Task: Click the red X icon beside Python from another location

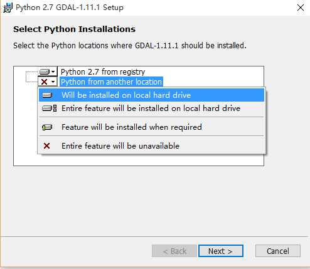Action: (45, 82)
